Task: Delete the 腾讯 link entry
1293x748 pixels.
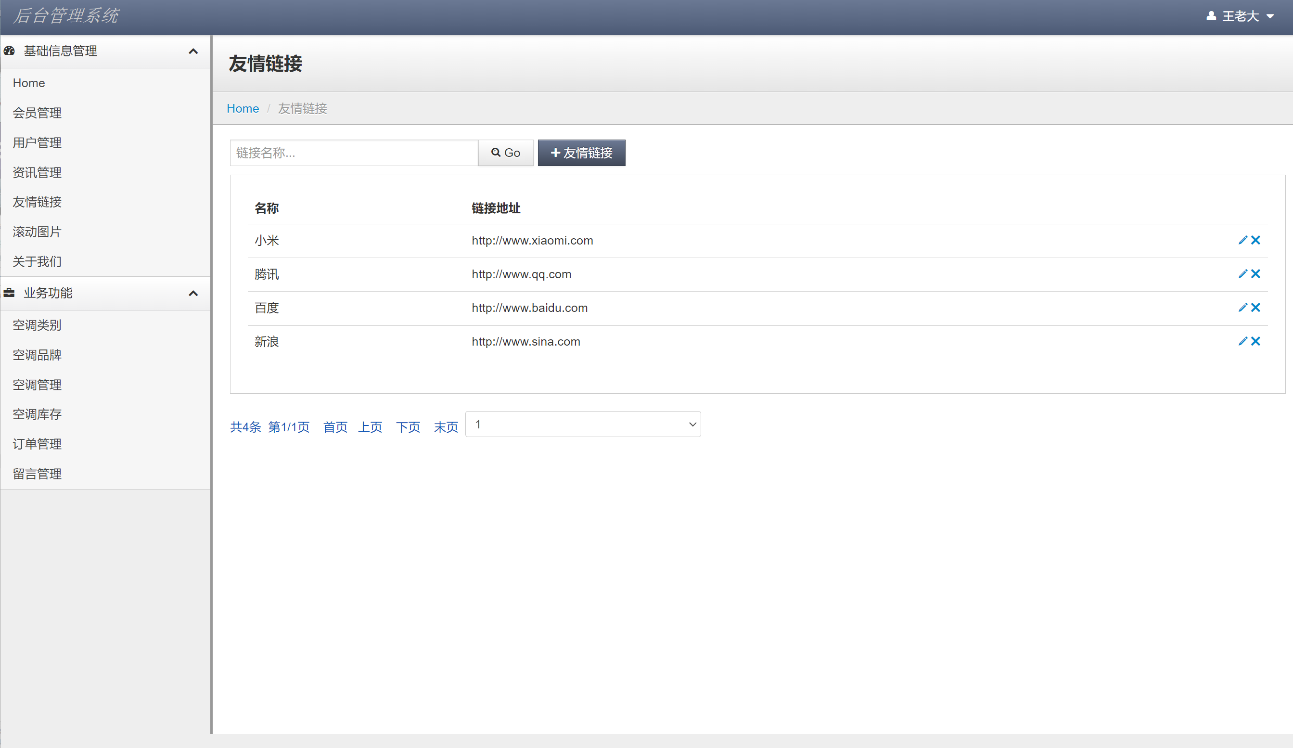Action: point(1255,274)
